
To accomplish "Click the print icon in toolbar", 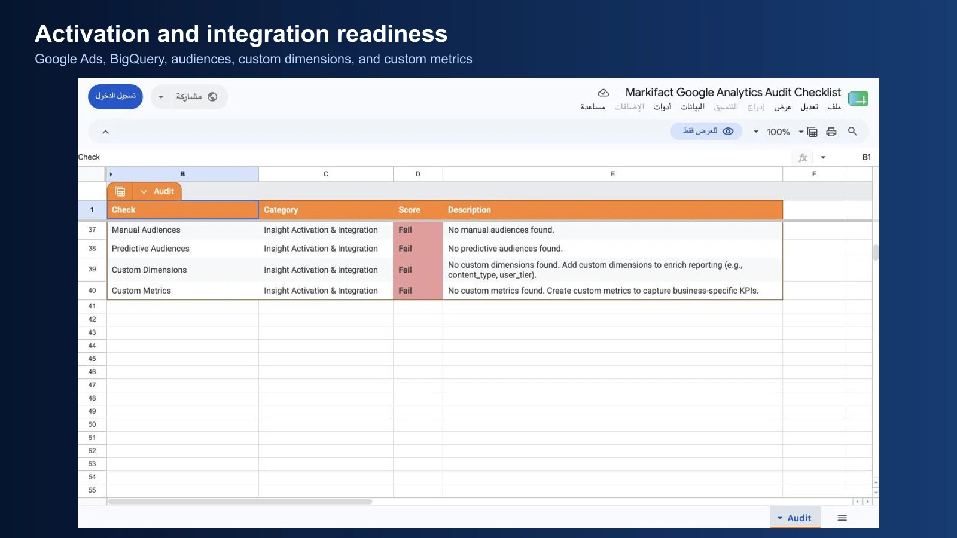I will [x=831, y=132].
